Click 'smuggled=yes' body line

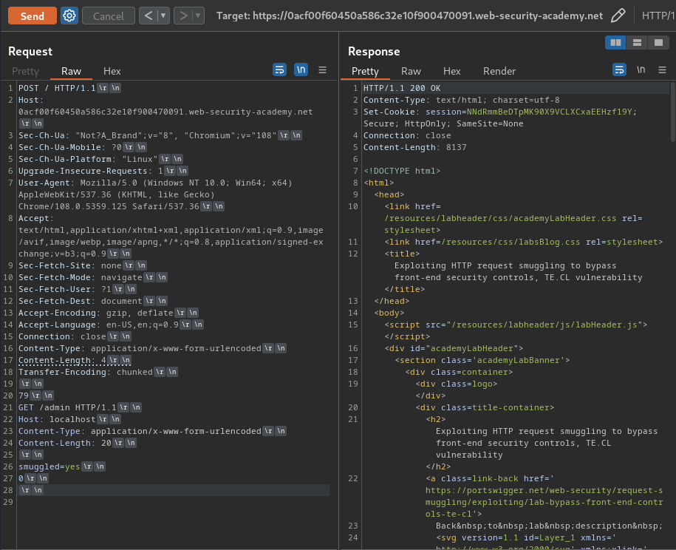coord(49,466)
